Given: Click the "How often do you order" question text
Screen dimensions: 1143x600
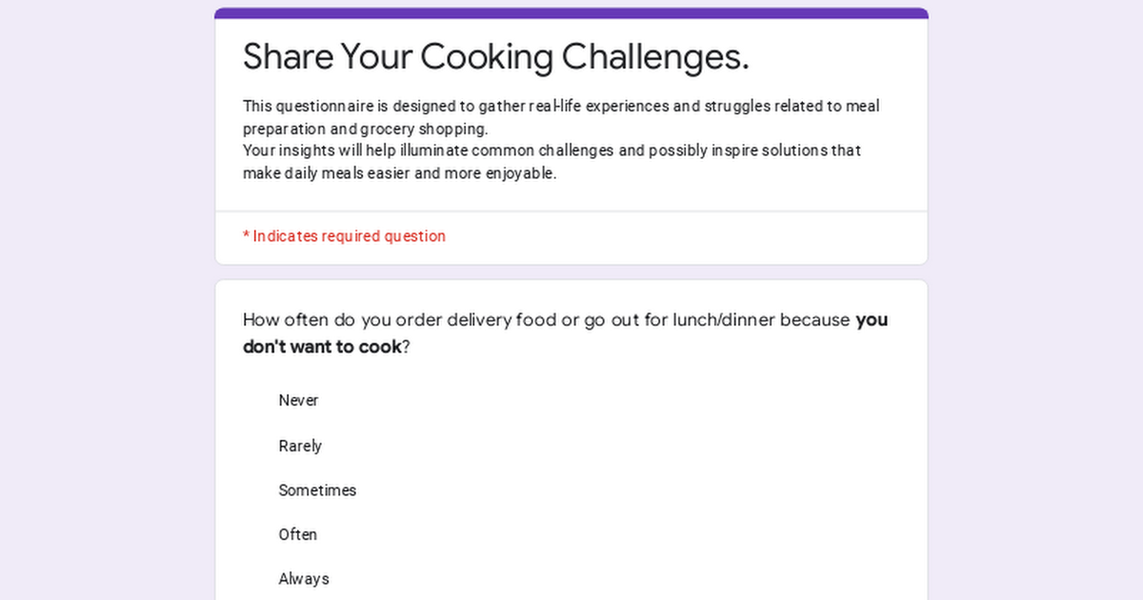Looking at the screenshot, I should (547, 320).
